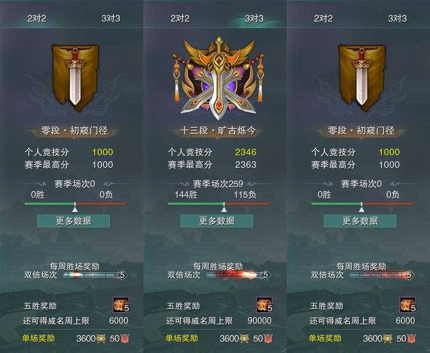Click the 十三段 crossed-swords rank emblem
Screen dimensions: 430x353
pos(219,78)
